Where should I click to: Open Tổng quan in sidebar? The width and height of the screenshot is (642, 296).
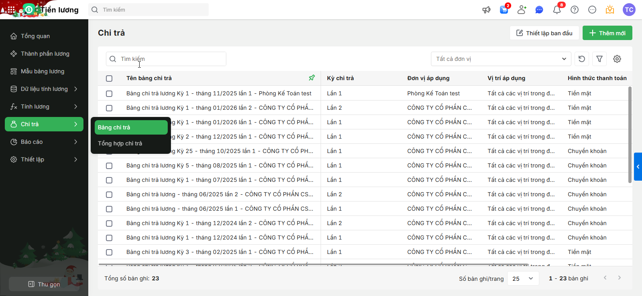coord(44,36)
